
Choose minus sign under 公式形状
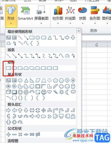pyautogui.click(x=14, y=134)
